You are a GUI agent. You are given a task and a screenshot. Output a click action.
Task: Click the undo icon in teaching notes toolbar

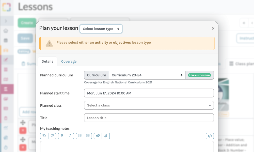pyautogui.click(x=44, y=136)
